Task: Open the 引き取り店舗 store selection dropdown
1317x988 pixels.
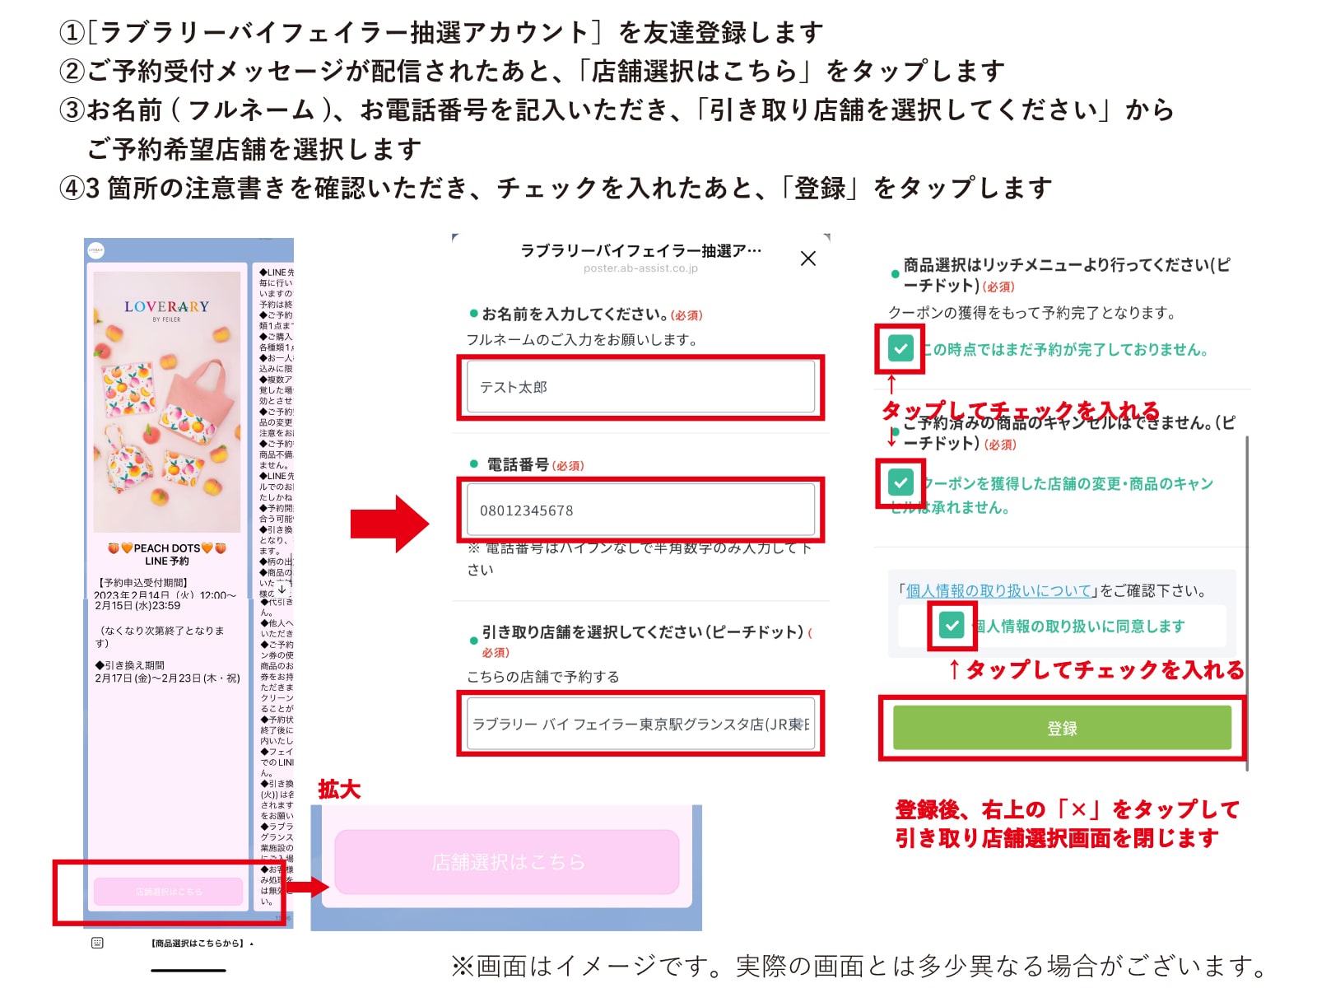Action: 641,725
